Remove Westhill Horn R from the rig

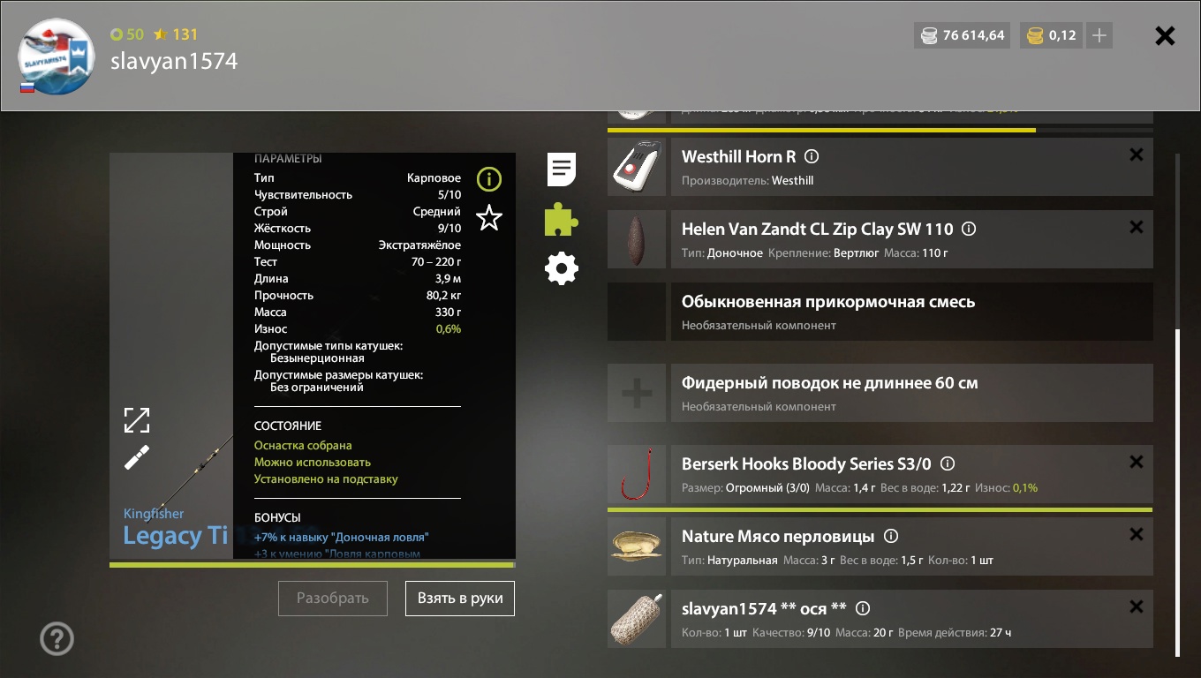(x=1137, y=154)
